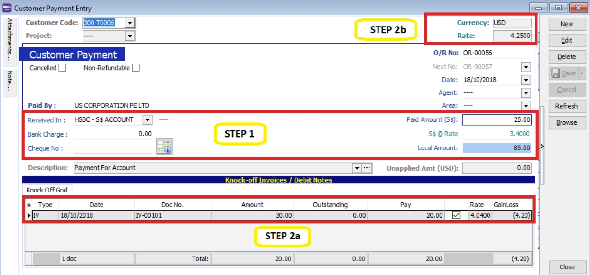
Task: Click the cheque info calculator icon
Action: [164, 147]
